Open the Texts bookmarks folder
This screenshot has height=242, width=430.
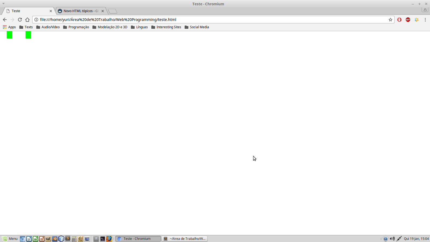point(26,27)
